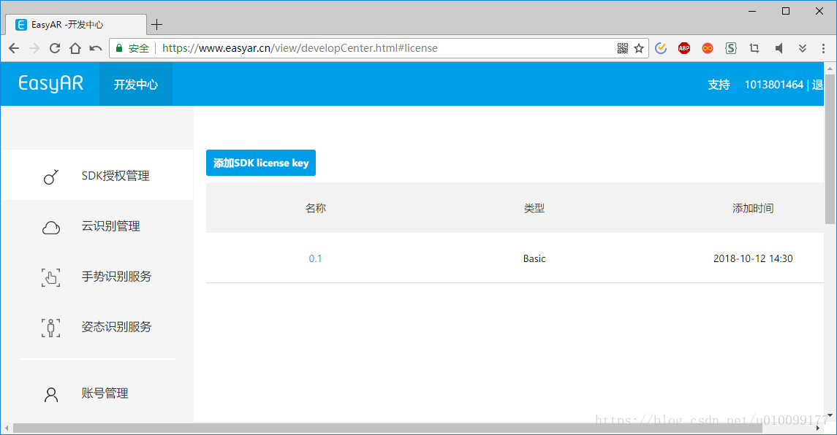Open the browser three-dot menu
Screen dimensions: 837x435
pos(822,47)
